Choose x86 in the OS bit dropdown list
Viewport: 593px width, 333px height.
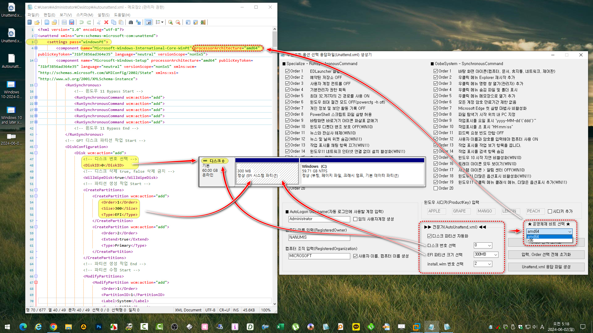(549, 240)
